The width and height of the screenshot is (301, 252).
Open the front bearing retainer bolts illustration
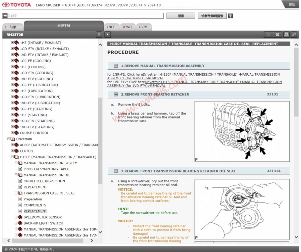(242, 131)
